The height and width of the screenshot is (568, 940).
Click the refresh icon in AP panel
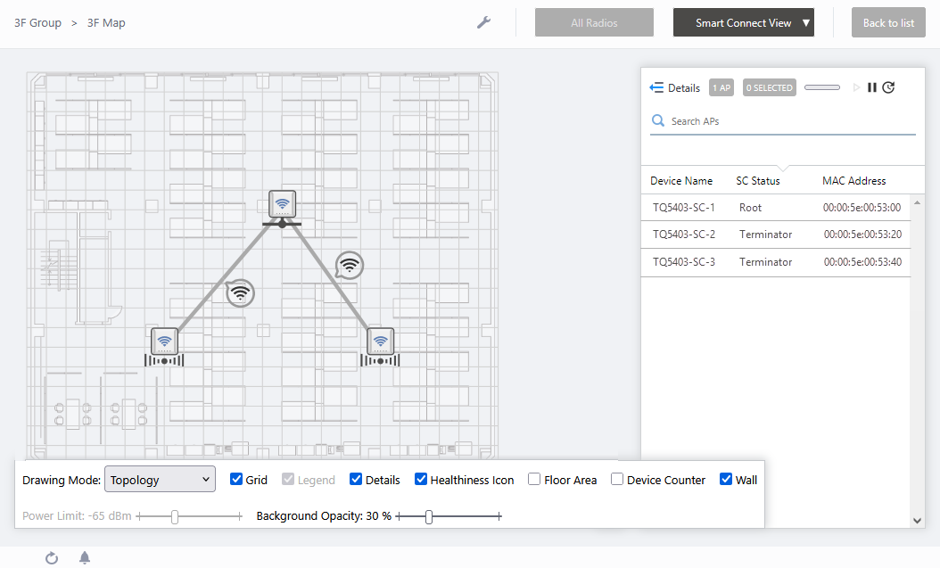click(x=888, y=87)
